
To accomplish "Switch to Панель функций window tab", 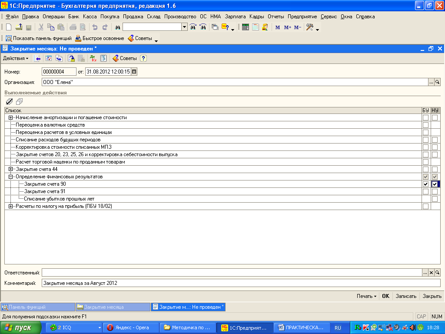I will 38,307.
